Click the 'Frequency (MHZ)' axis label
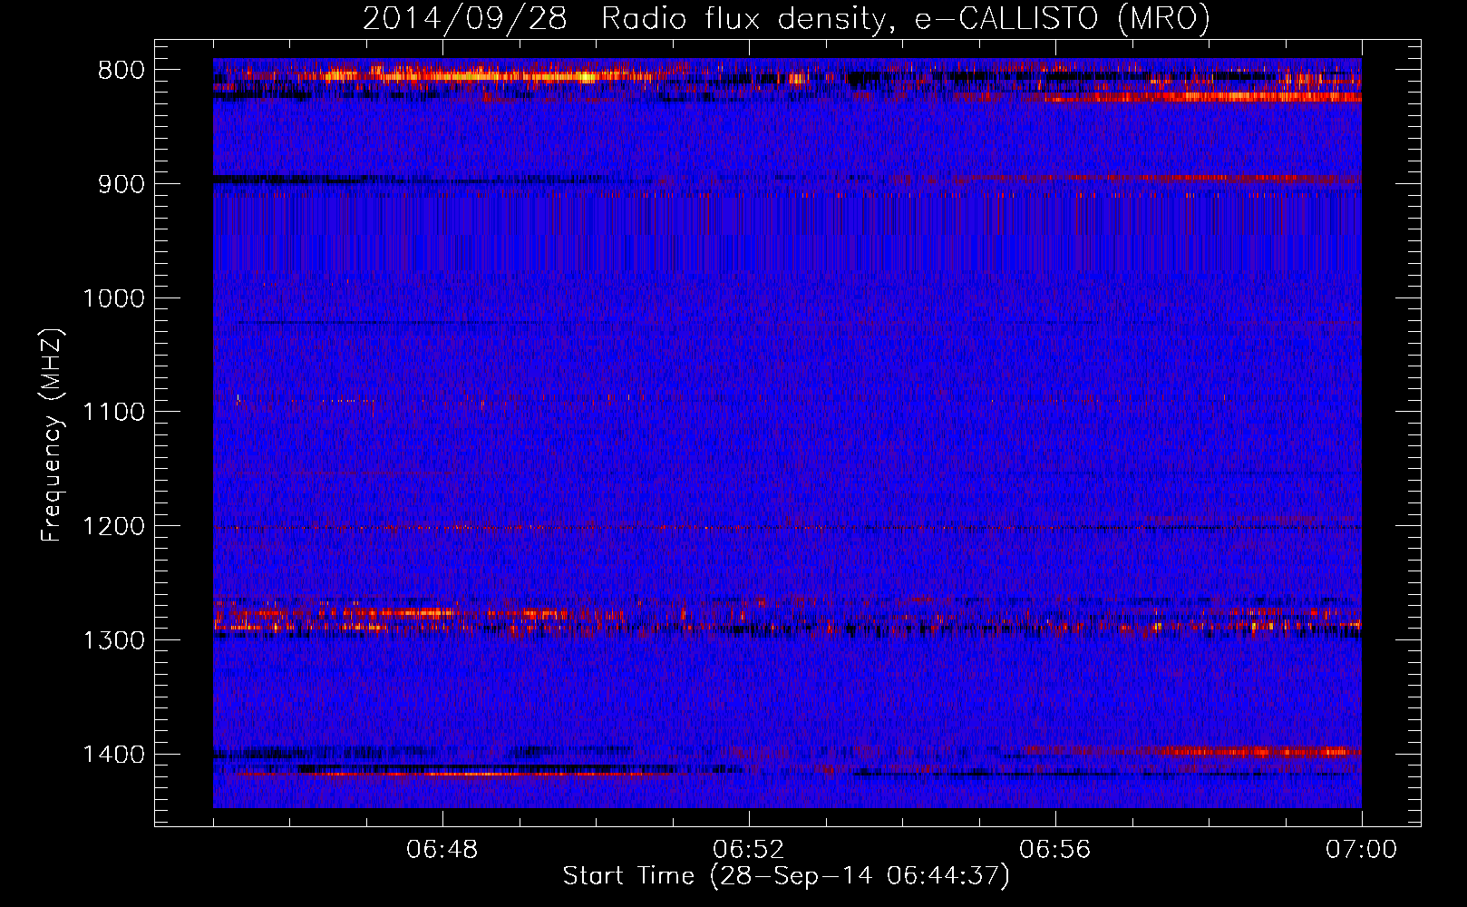1467x907 pixels. point(52,435)
